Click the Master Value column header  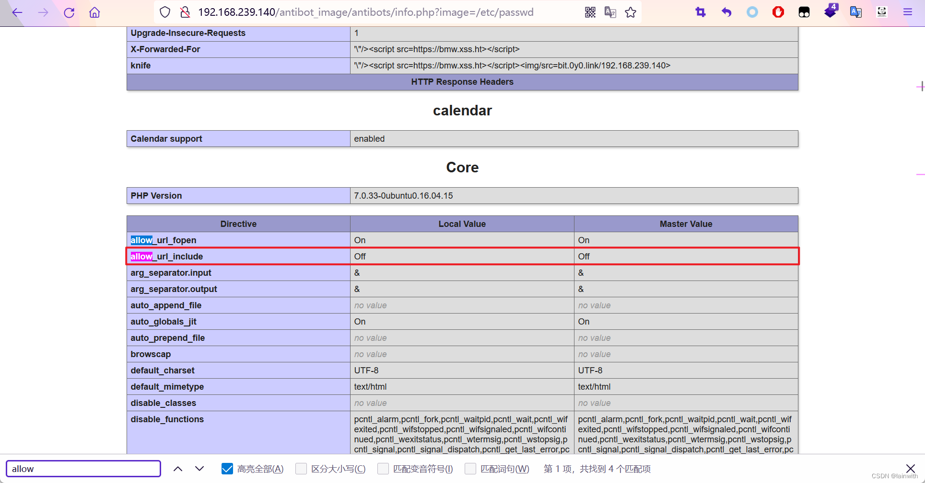point(686,224)
